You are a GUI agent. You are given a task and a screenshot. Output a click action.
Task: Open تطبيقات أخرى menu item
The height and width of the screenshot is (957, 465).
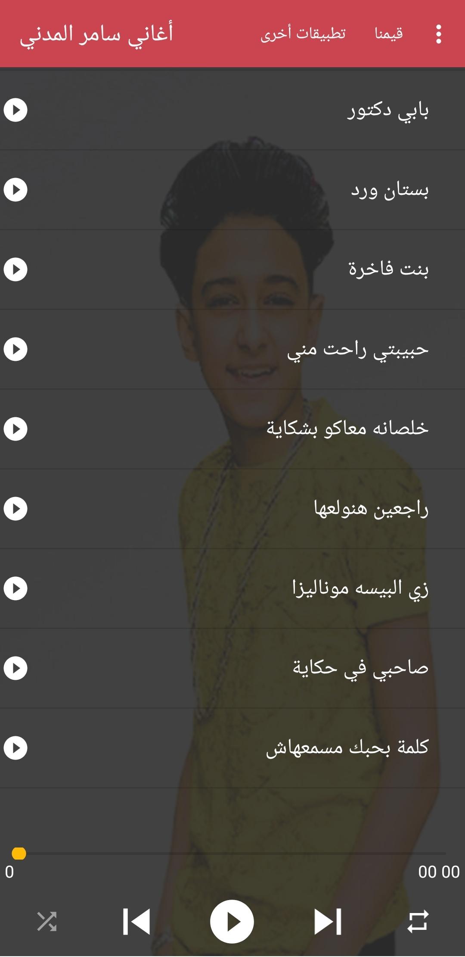tap(303, 34)
